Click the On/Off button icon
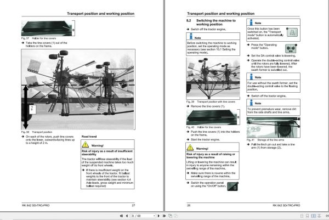 click(232, 187)
